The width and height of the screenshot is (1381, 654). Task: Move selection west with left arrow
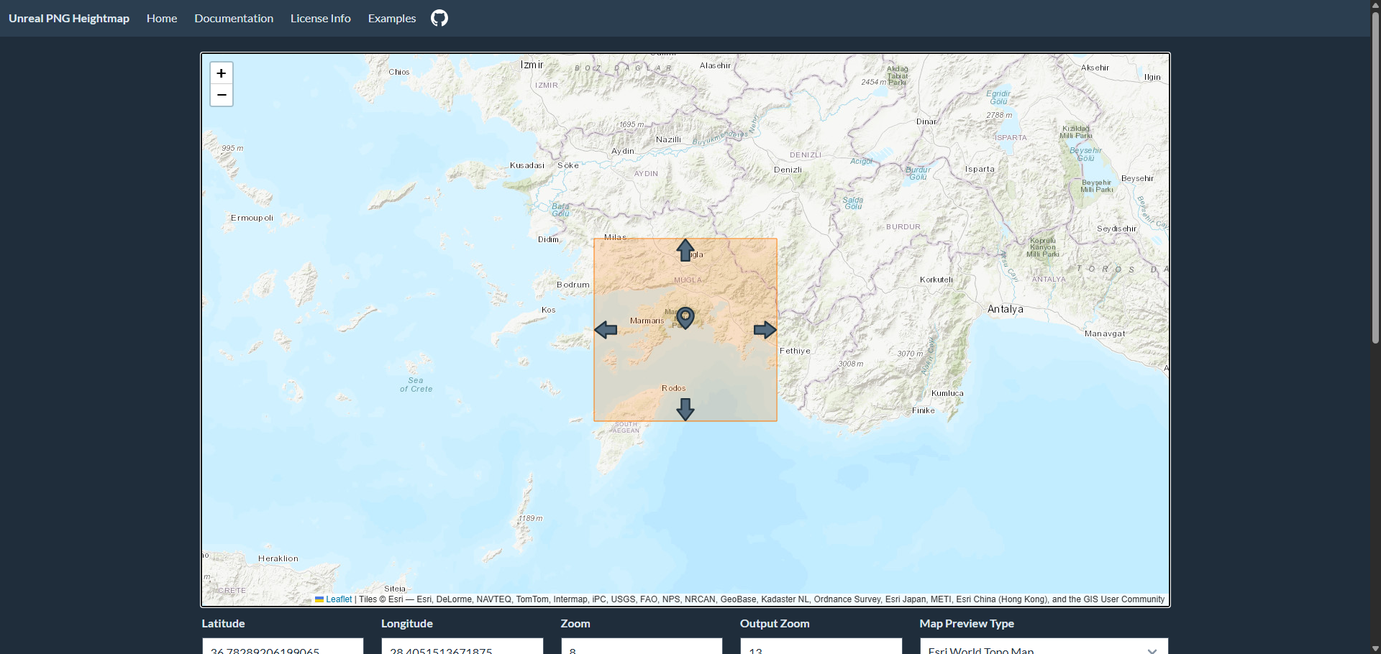(606, 330)
